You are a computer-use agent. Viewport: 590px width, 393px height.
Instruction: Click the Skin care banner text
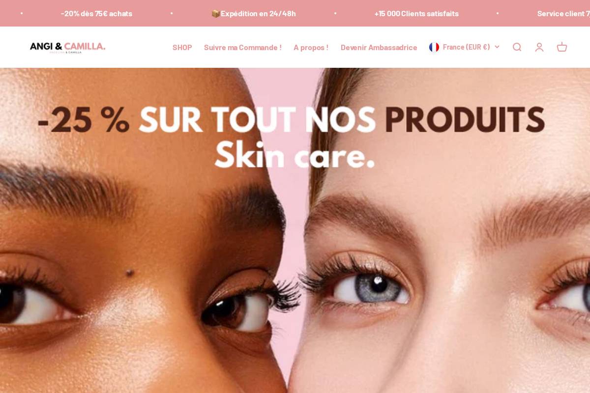[295, 156]
